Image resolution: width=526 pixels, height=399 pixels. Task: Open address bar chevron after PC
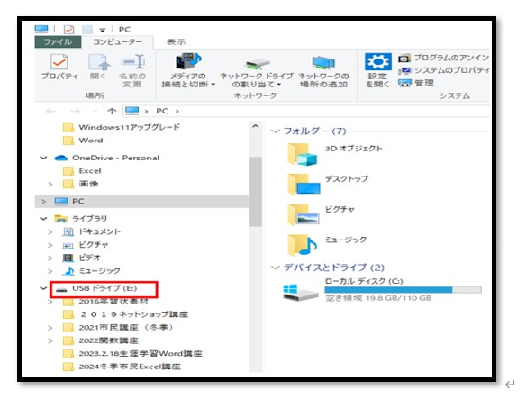pos(177,111)
